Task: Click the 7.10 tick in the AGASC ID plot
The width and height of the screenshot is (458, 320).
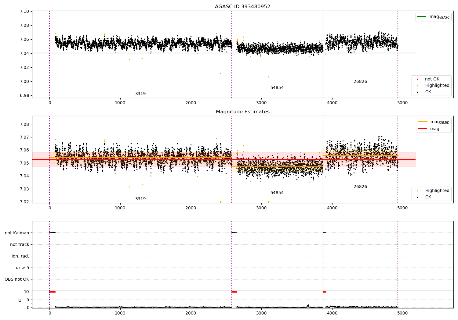Action: pos(24,12)
